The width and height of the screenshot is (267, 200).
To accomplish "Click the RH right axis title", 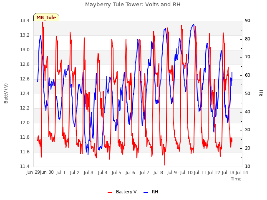I will click(261, 93).
